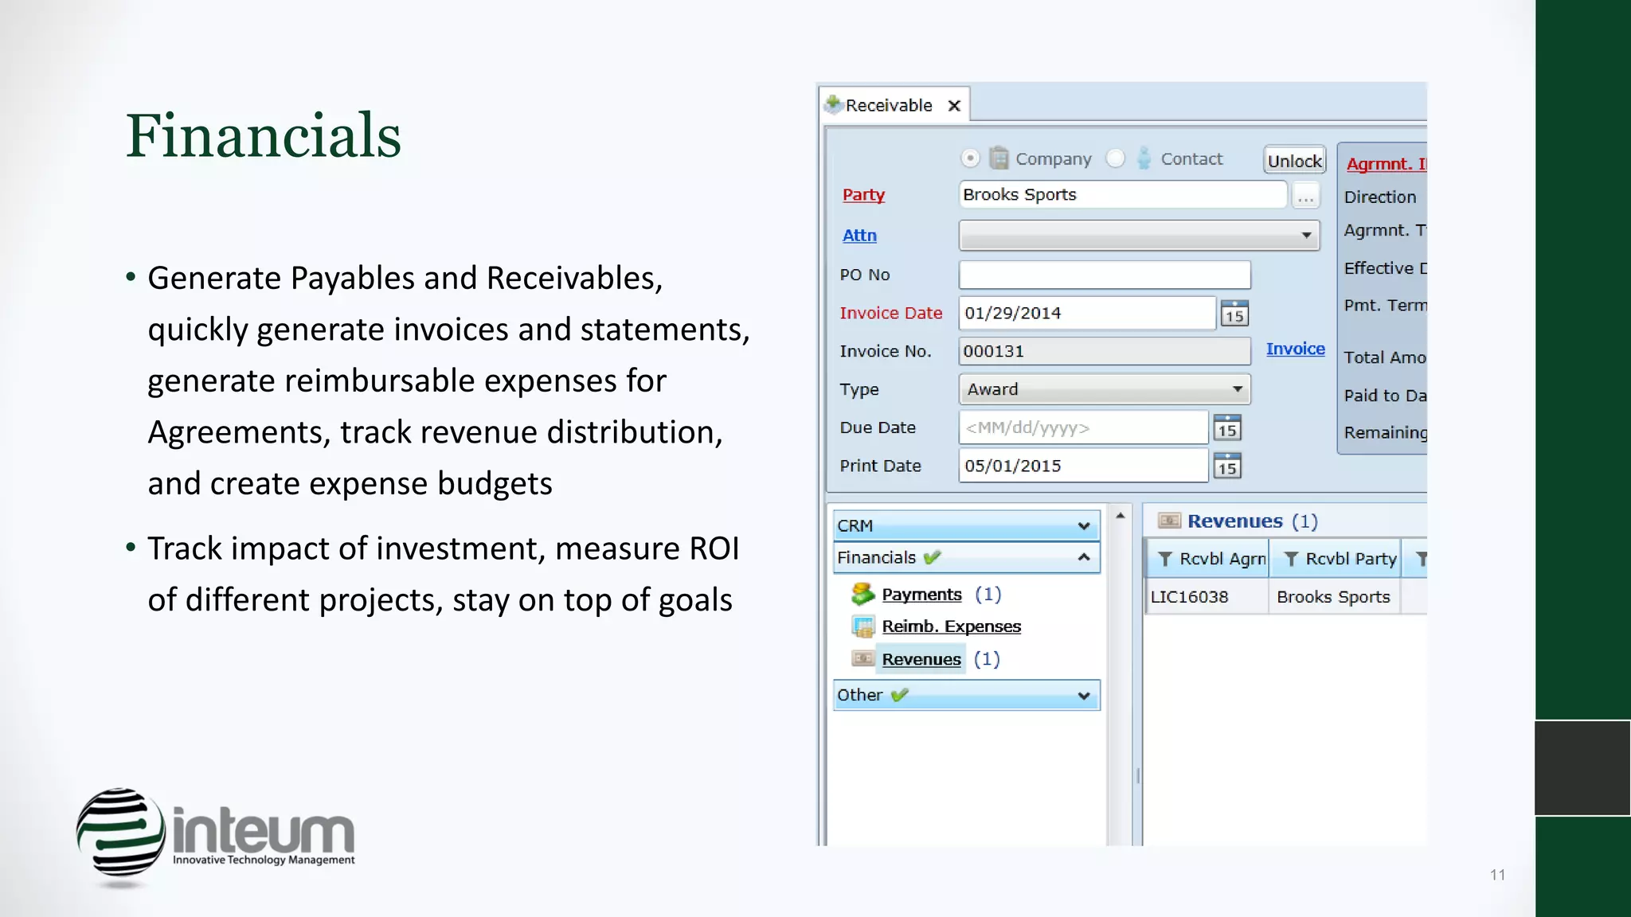Open the Agrmnt. link in side panel
This screenshot has height=917, width=1631.
click(1386, 164)
